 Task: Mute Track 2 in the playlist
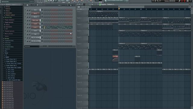click(x=88, y=22)
